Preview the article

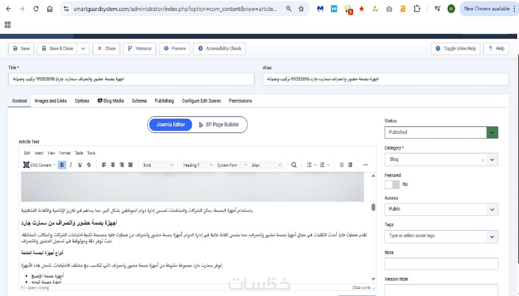175,49
